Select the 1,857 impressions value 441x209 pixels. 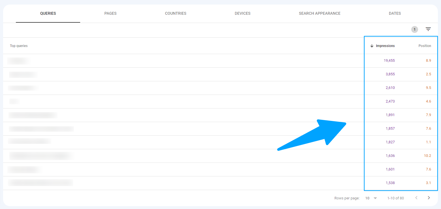coord(390,129)
